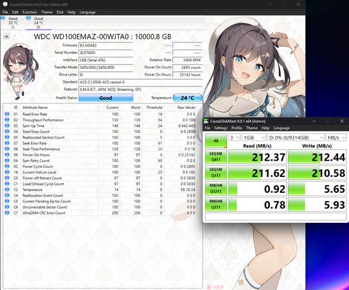Viewport: 349px width, 290px height.
Task: Open Function menu in CrystalDiskInfo
Action: (30, 12)
